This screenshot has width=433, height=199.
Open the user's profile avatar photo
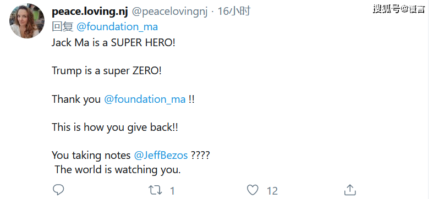pos(27,21)
